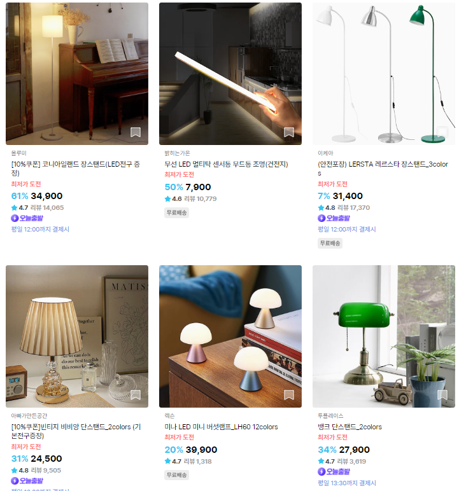
Task: Click the 이케아 brand name
Action: tap(325, 153)
